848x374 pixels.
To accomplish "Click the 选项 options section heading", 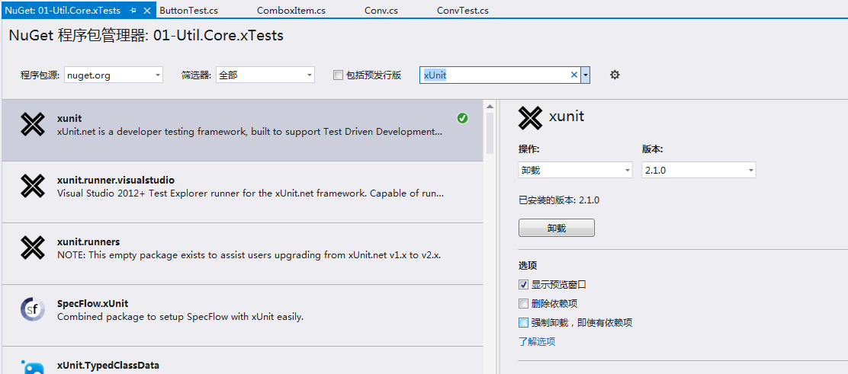I will [x=528, y=266].
